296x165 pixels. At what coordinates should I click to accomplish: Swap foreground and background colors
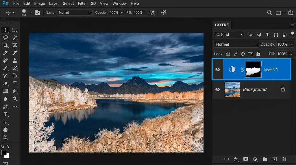pos(8,146)
